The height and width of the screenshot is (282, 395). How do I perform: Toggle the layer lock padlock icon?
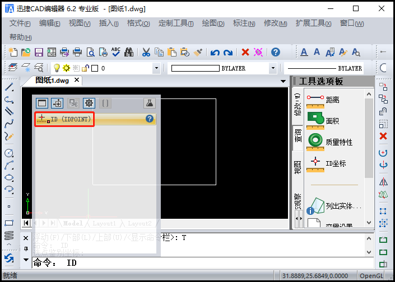[x=85, y=68]
